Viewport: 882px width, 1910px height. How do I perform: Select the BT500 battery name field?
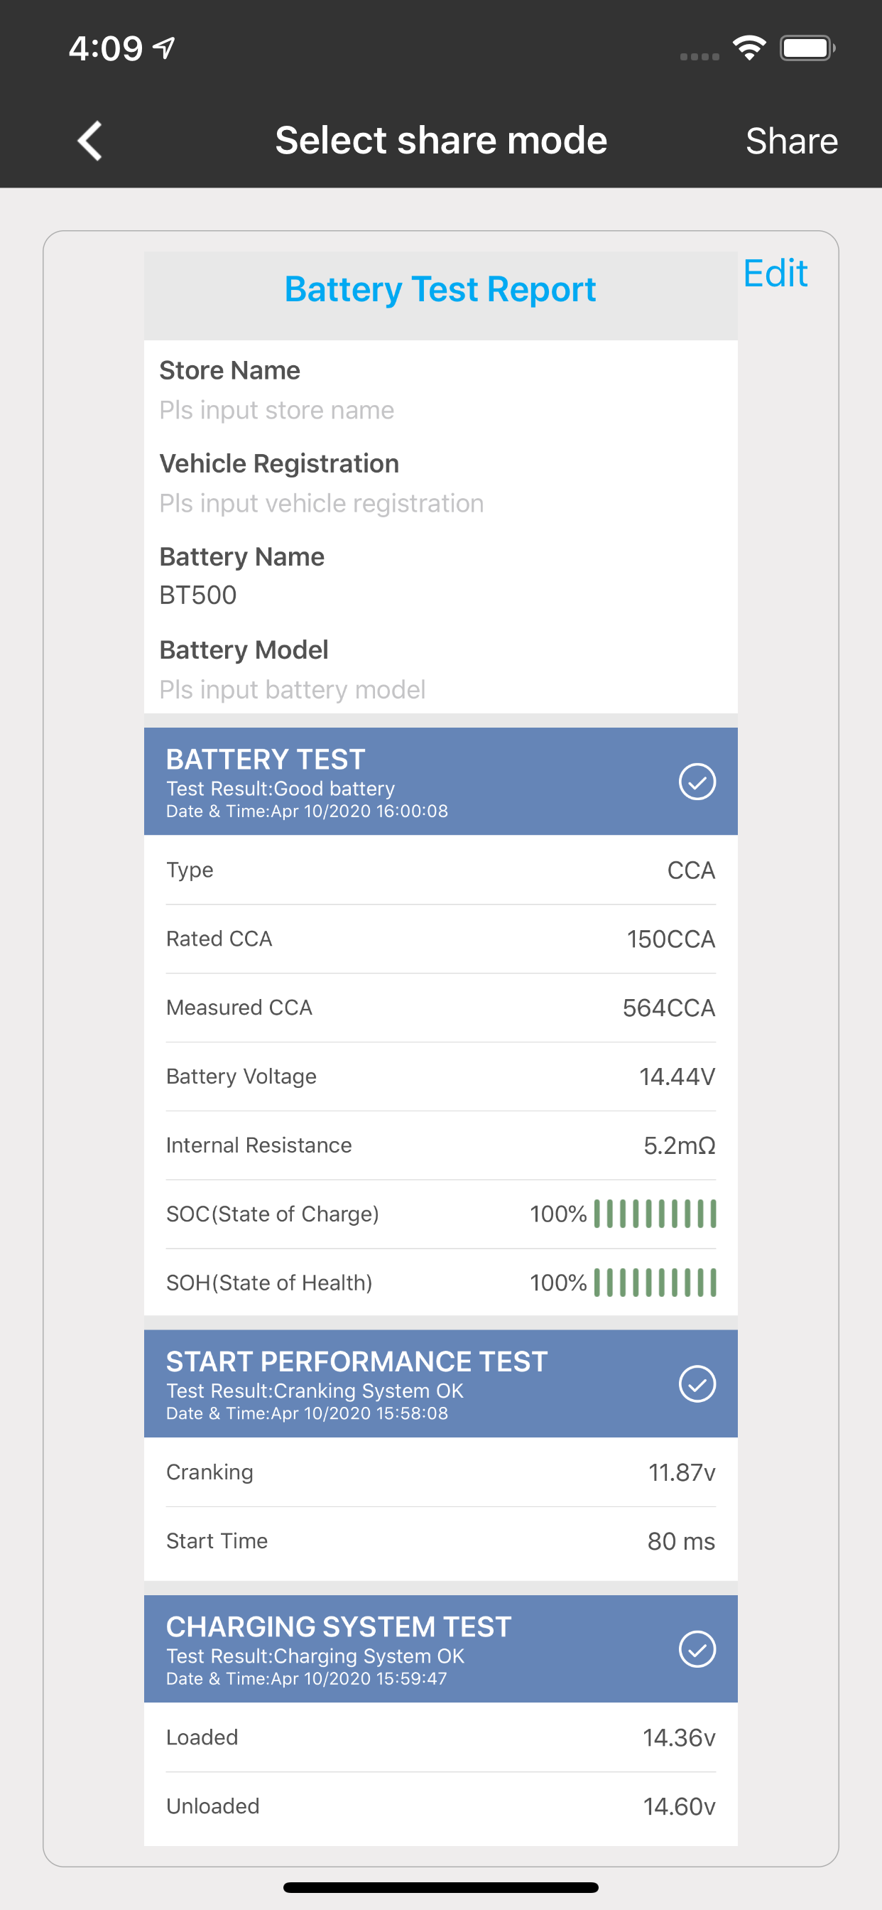pos(440,595)
